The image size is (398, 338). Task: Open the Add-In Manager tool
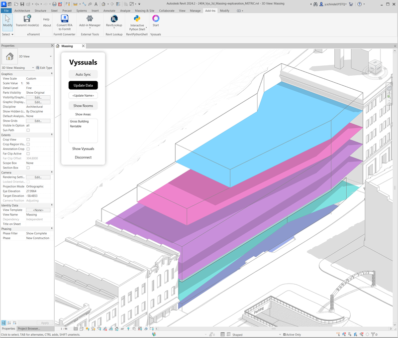click(90, 21)
